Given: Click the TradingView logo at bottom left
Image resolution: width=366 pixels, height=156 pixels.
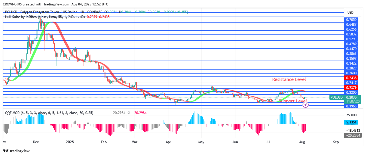Looking at the screenshot, I should pos(16,151).
